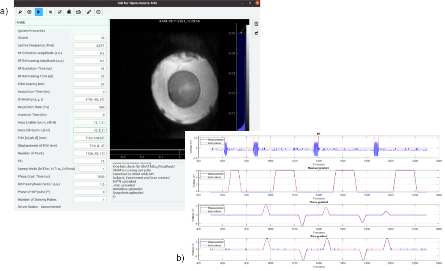Open the RARE sequence selector

(x=61, y=22)
